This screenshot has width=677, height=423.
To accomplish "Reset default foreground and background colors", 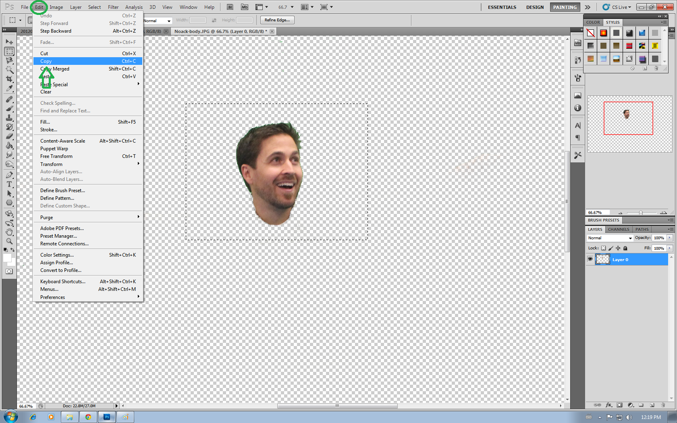I will 5,250.
